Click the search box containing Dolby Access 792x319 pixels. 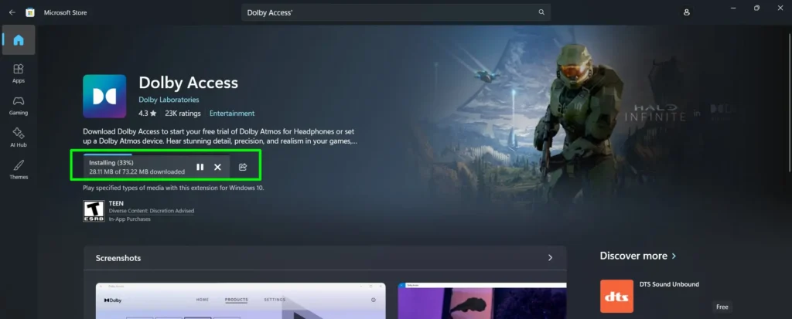click(387, 12)
